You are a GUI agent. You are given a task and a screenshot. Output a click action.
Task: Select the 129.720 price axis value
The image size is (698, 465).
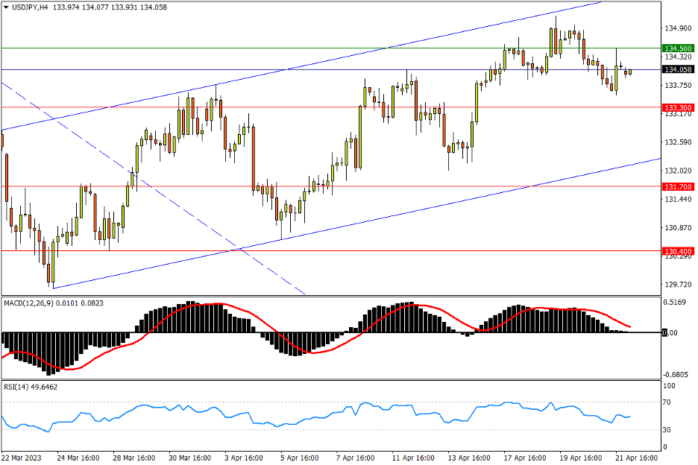677,285
